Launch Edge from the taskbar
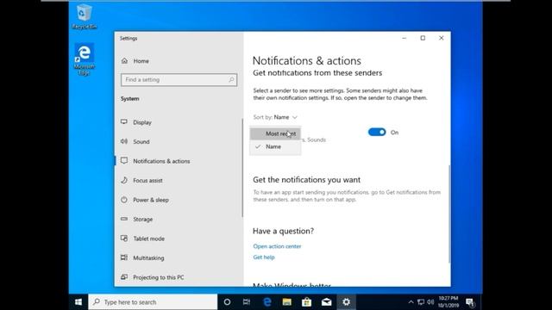This screenshot has width=552, height=310. (x=267, y=302)
